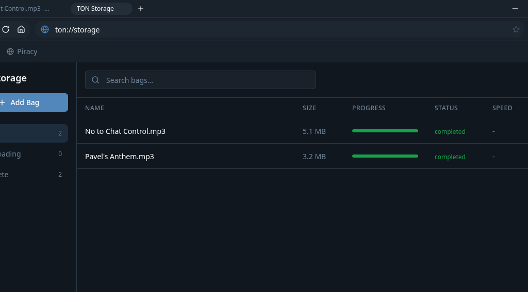
Task: Click the globe site info icon
Action: [45, 30]
